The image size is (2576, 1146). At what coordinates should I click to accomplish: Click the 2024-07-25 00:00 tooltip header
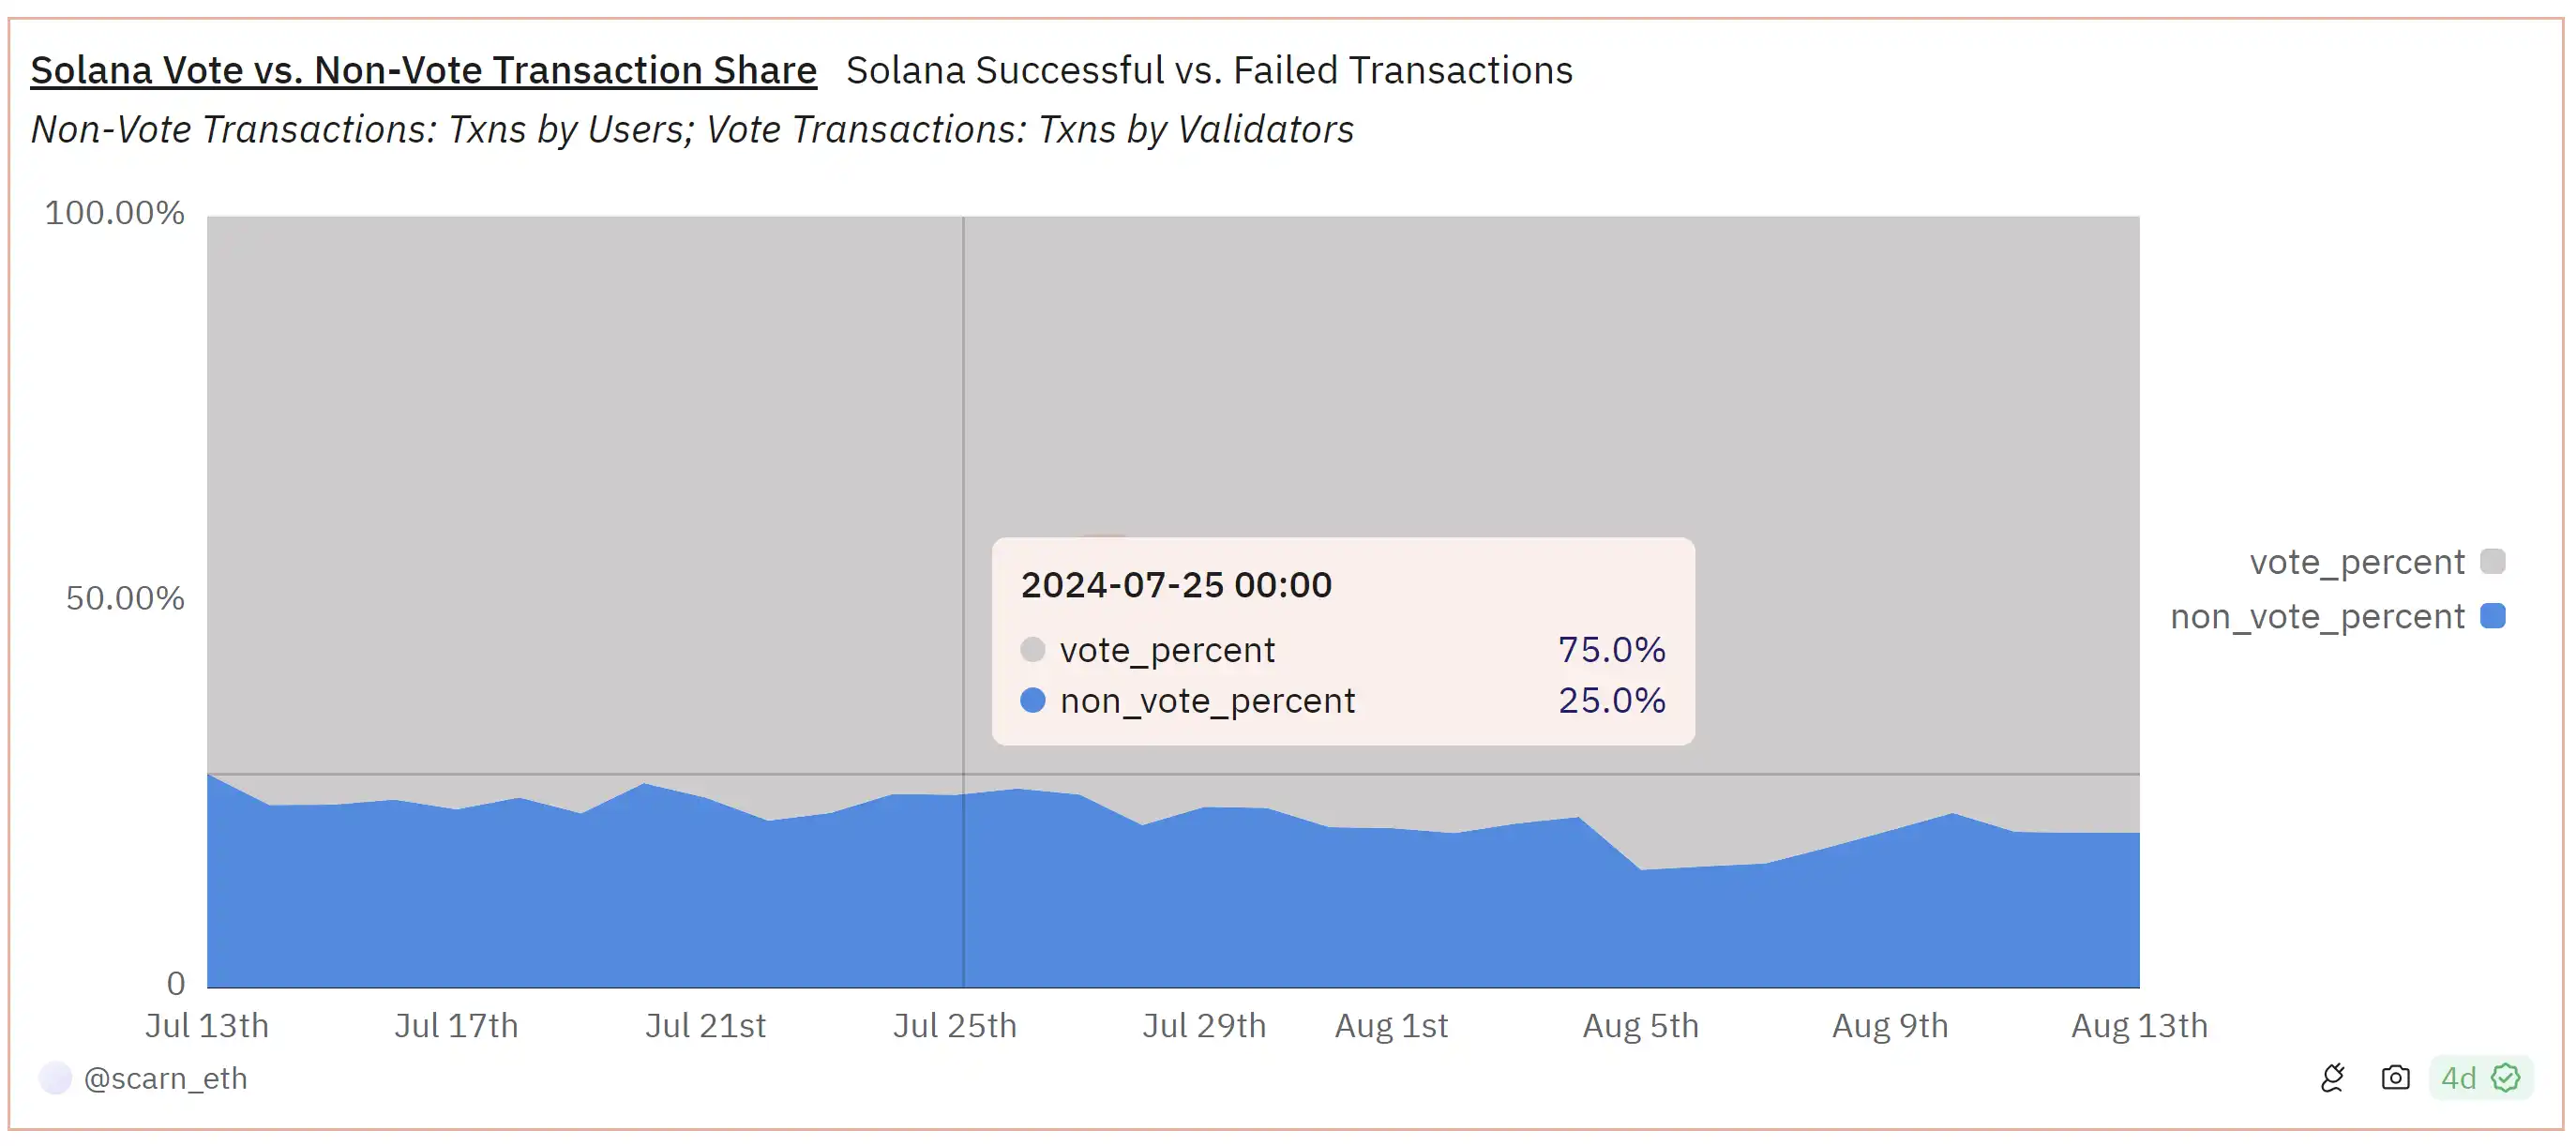click(1176, 585)
